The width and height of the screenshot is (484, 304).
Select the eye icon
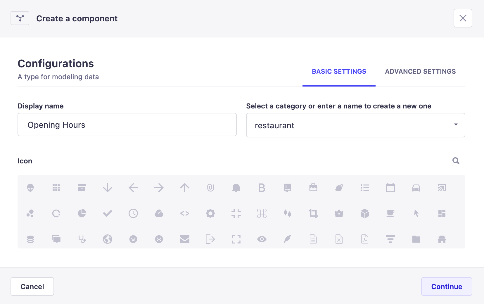point(262,239)
